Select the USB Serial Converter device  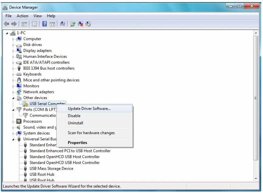point(47,103)
